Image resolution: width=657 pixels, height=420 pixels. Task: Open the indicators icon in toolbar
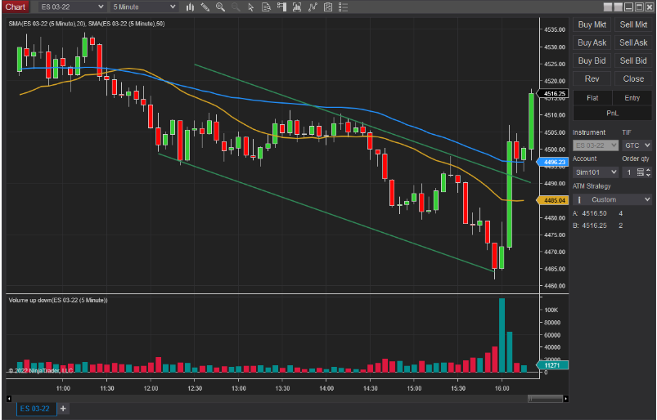(x=296, y=7)
